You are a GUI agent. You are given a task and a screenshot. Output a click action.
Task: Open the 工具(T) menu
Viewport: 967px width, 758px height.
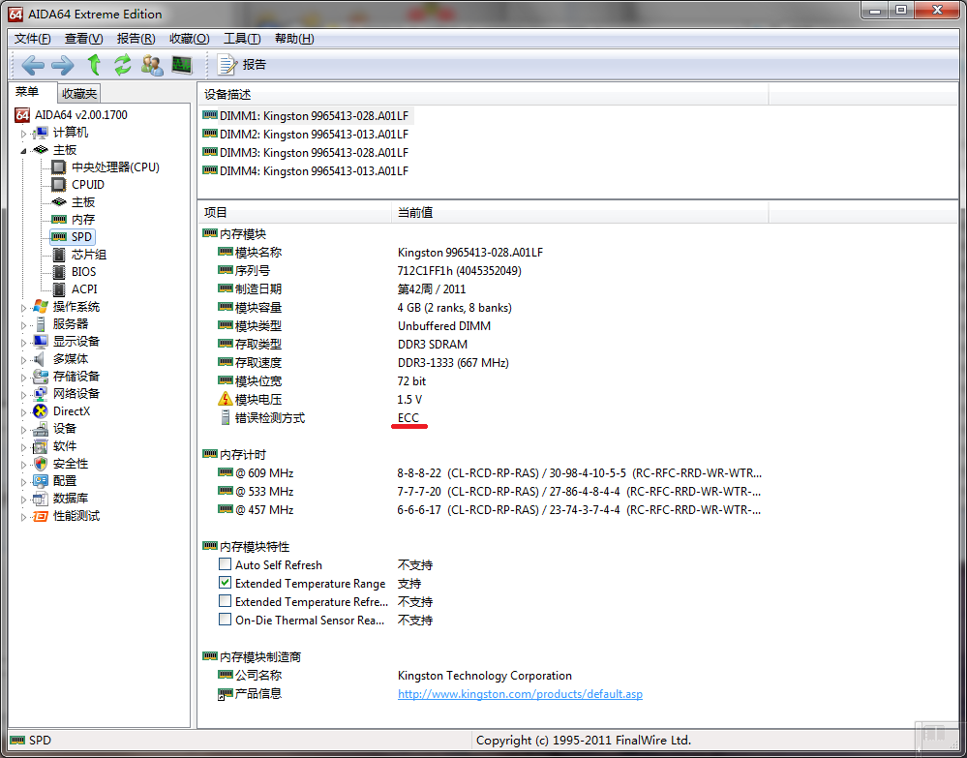click(x=242, y=39)
